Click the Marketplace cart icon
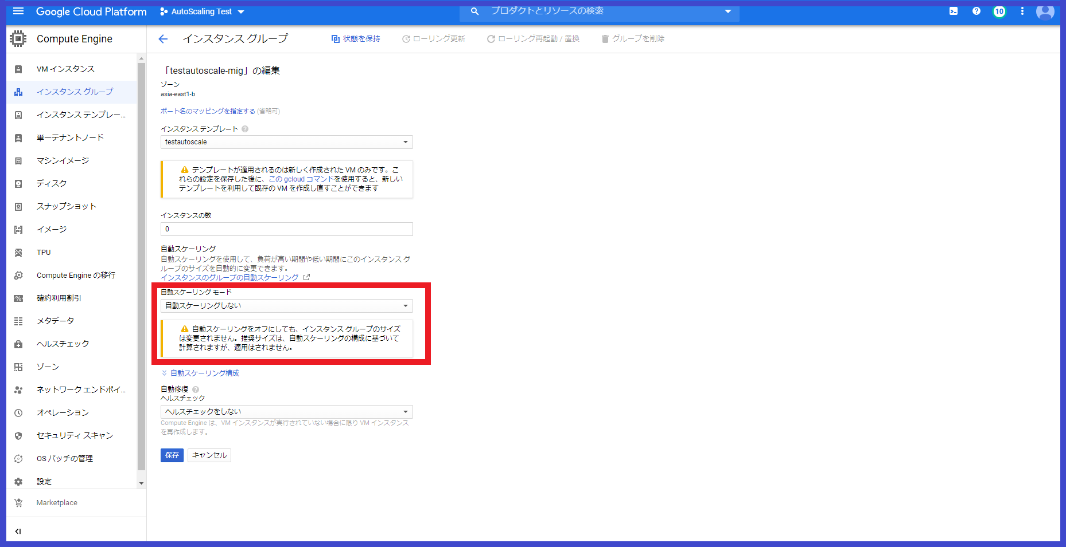This screenshot has width=1066, height=547. click(x=18, y=503)
